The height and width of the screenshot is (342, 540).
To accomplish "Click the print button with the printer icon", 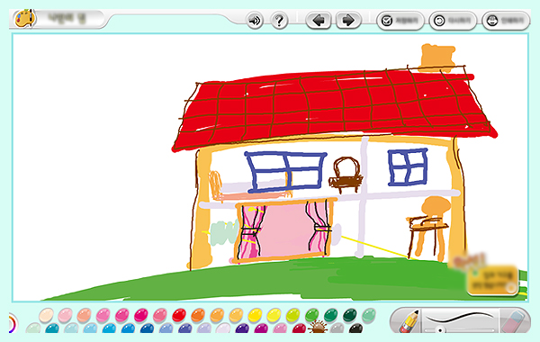I will [506, 21].
